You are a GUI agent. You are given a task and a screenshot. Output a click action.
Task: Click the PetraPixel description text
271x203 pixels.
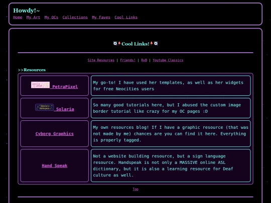tap(168, 86)
